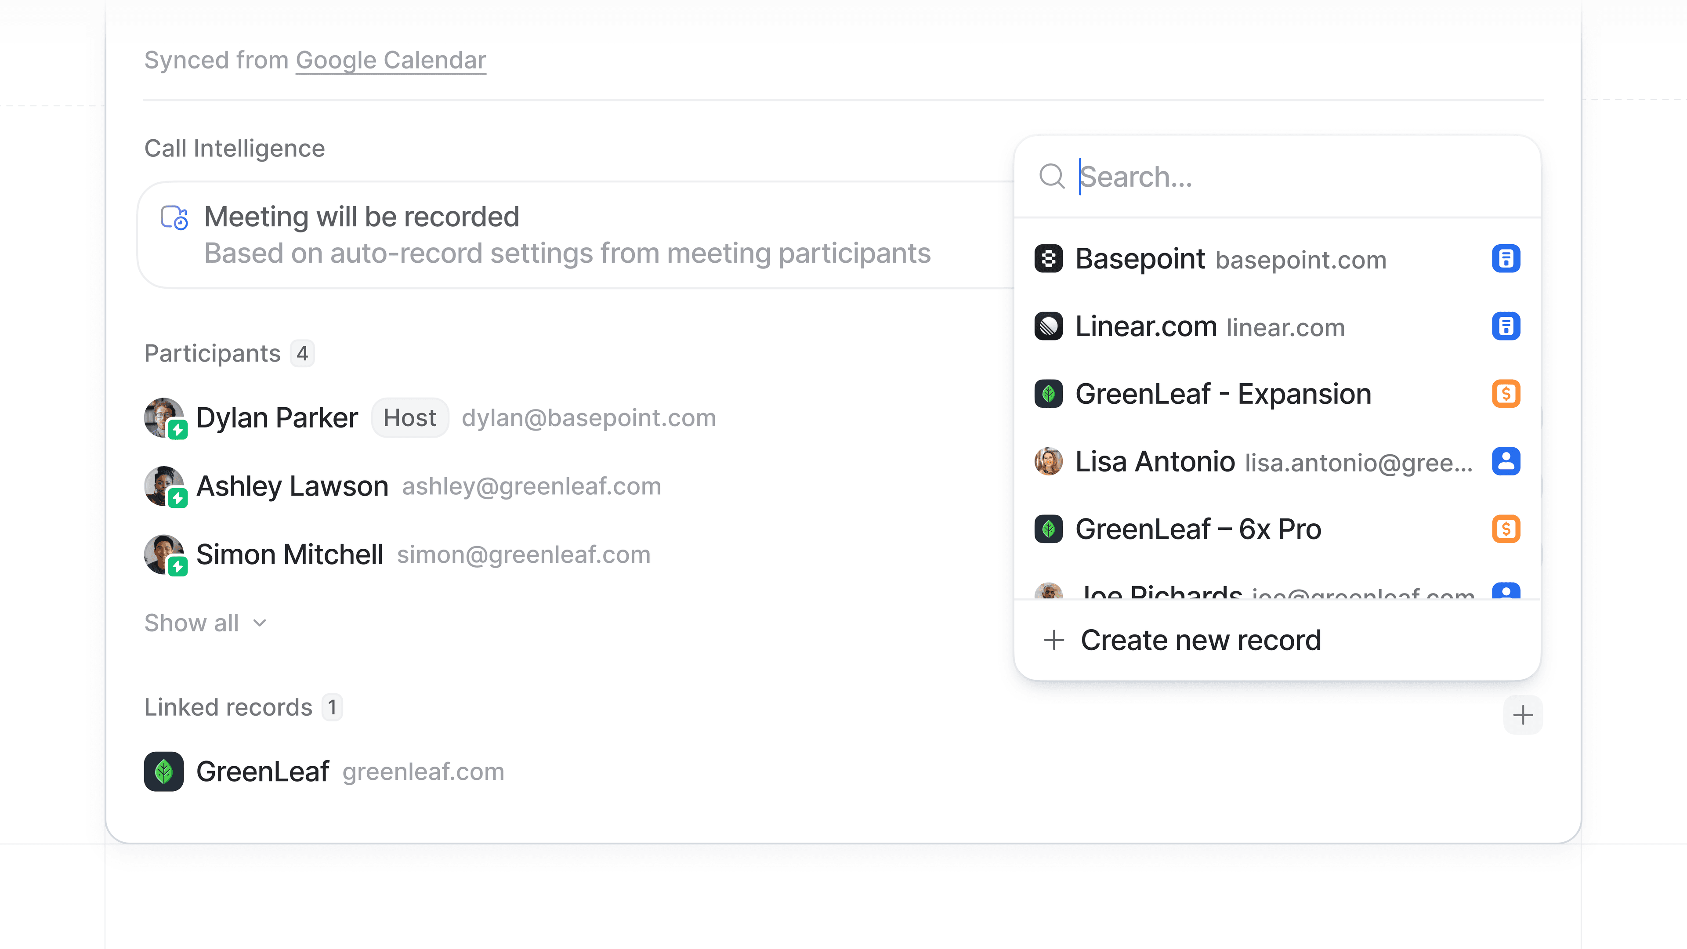Select Linear.com record in dropdown
Viewport: 1687px width, 949px height.
point(1277,326)
